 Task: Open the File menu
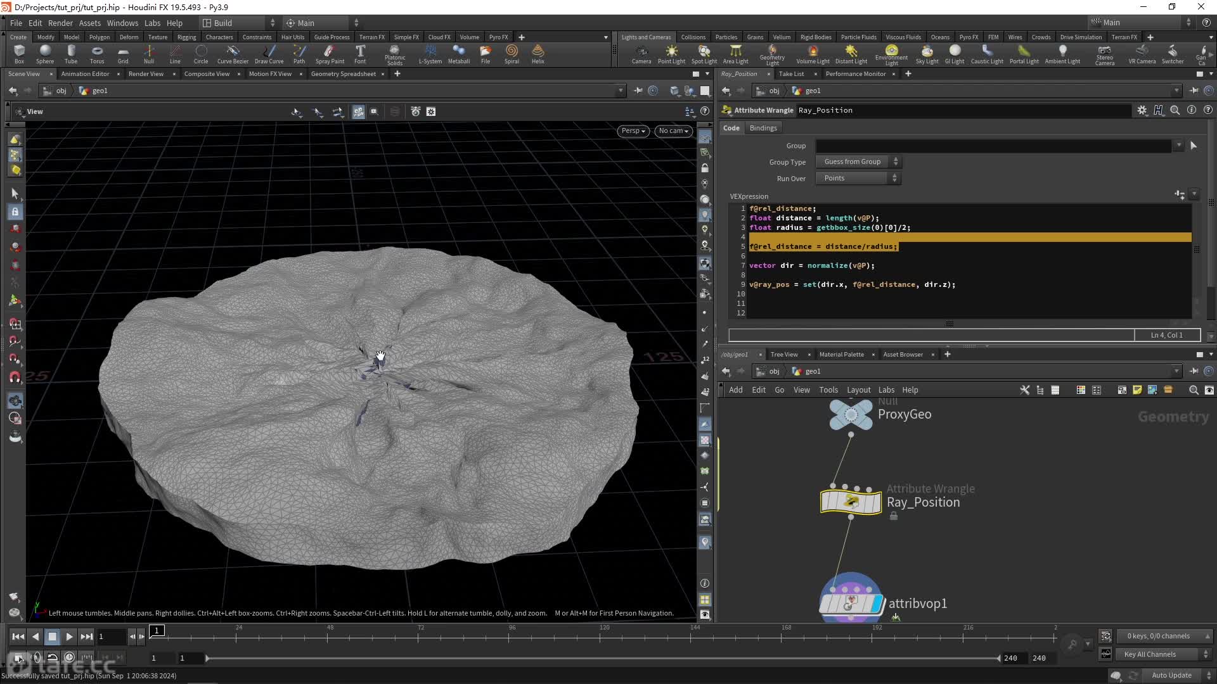pos(16,23)
